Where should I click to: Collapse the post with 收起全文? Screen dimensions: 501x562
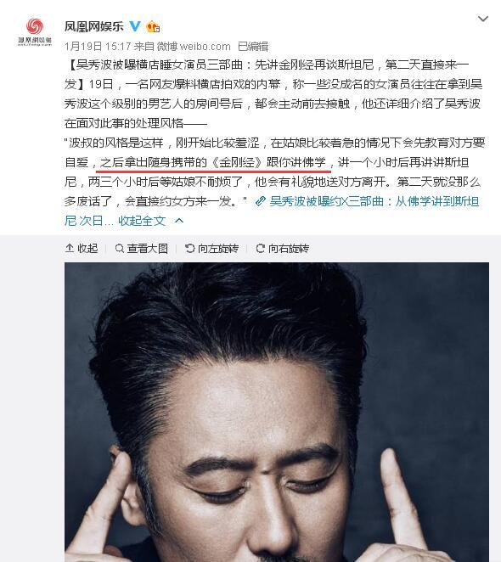pyautogui.click(x=142, y=221)
